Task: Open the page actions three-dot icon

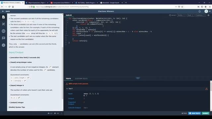Action: pos(176,7)
